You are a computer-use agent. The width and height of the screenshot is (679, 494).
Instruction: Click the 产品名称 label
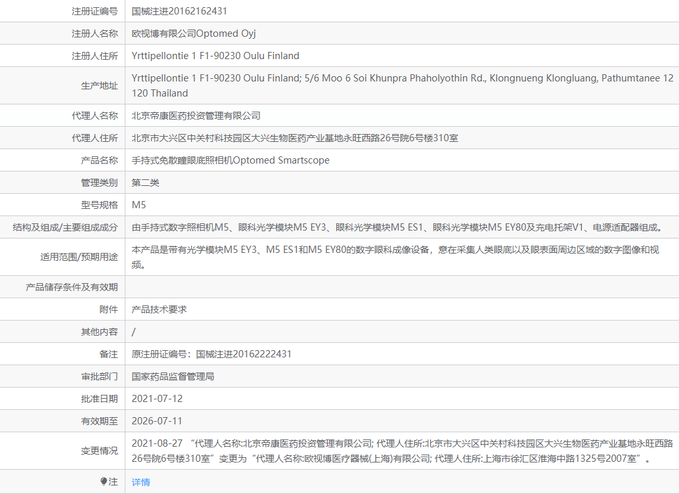[99, 160]
